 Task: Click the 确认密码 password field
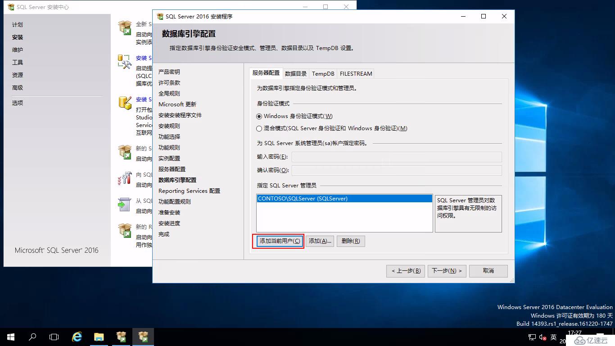pos(397,170)
